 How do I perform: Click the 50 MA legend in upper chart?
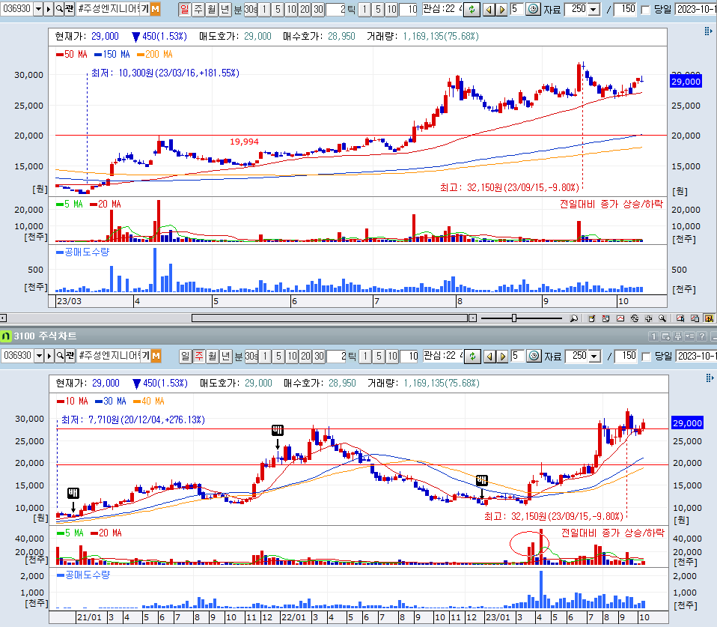coord(71,55)
